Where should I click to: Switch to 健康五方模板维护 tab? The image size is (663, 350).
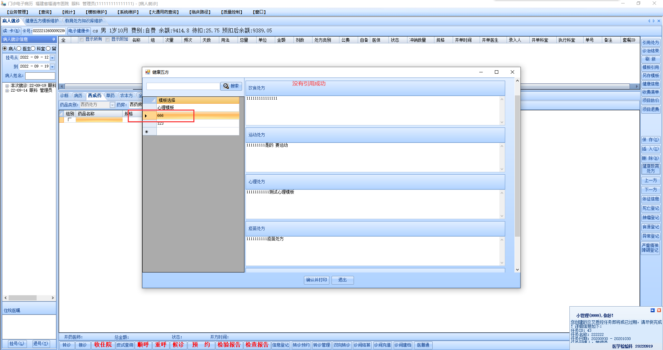tap(42, 21)
